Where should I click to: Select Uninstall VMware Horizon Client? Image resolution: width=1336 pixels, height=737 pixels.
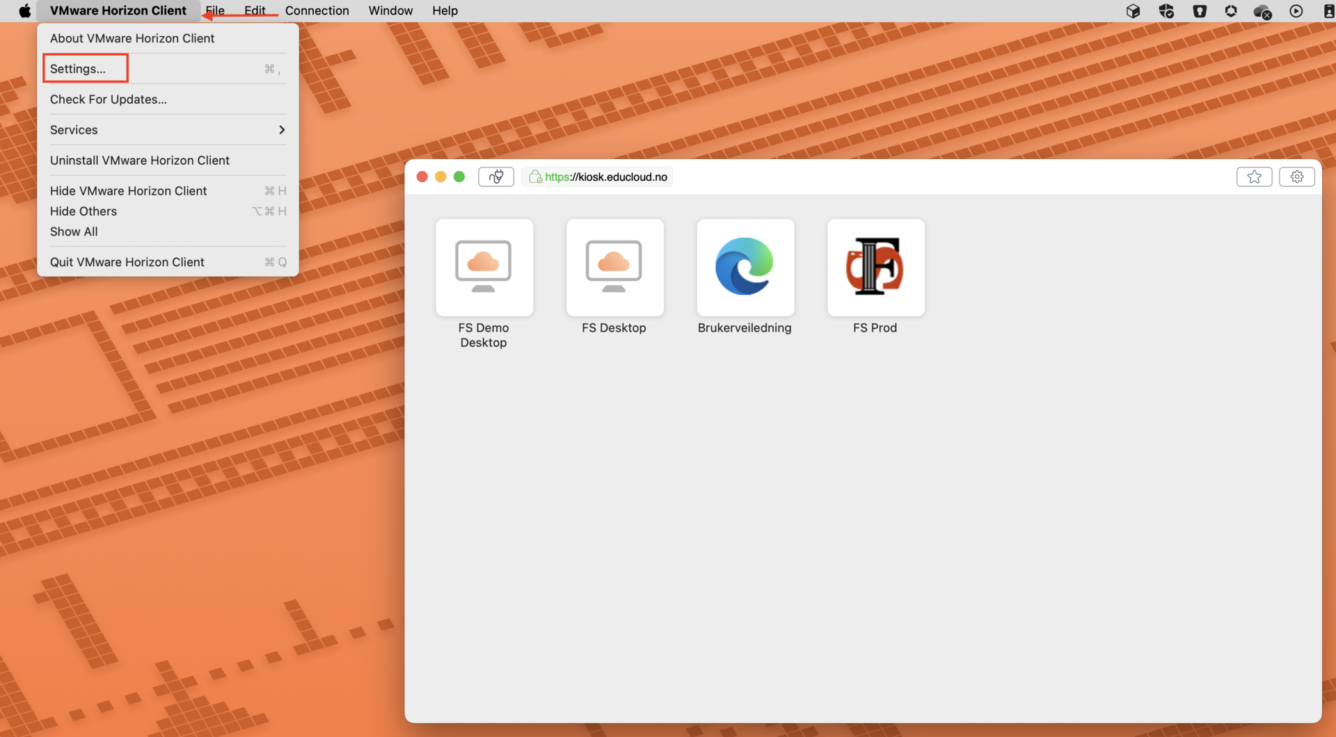pos(168,161)
